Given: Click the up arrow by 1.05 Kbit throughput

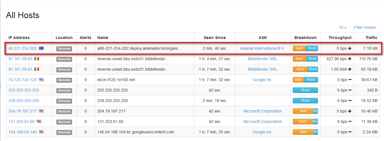Looking at the screenshot, I should (x=350, y=69).
